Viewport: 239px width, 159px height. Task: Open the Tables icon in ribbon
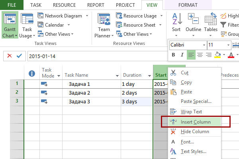pos(211,22)
